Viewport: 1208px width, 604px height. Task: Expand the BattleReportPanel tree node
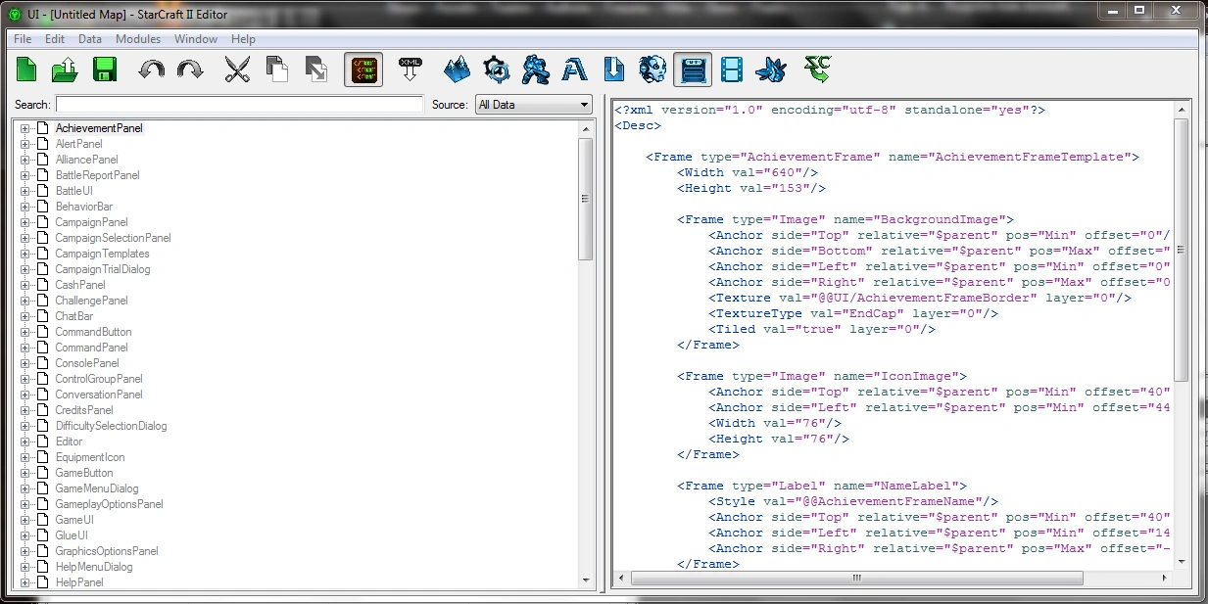(x=25, y=175)
